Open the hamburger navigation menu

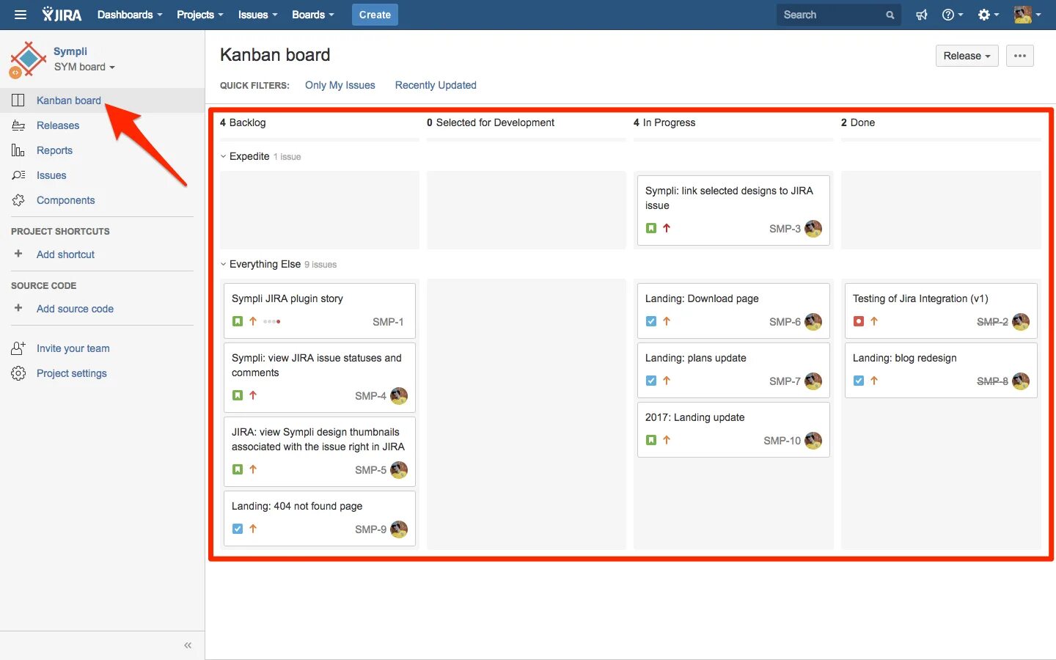click(21, 15)
